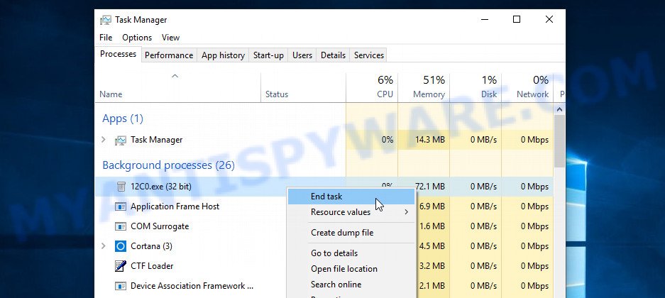665x298 pixels.
Task: Sort by the CPU column header
Action: point(372,88)
